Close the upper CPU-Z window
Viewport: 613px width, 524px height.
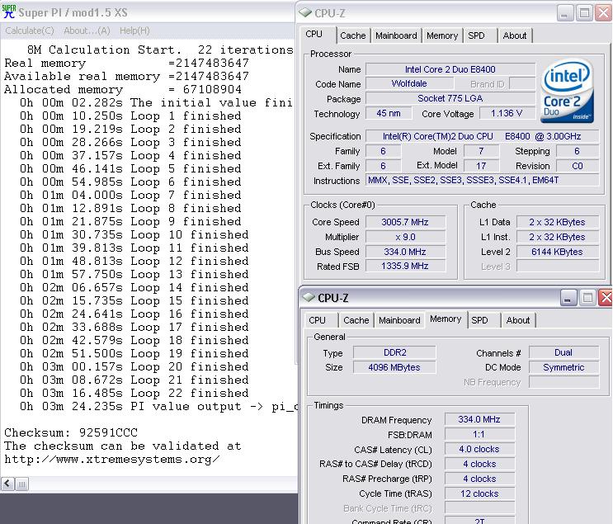[604, 13]
